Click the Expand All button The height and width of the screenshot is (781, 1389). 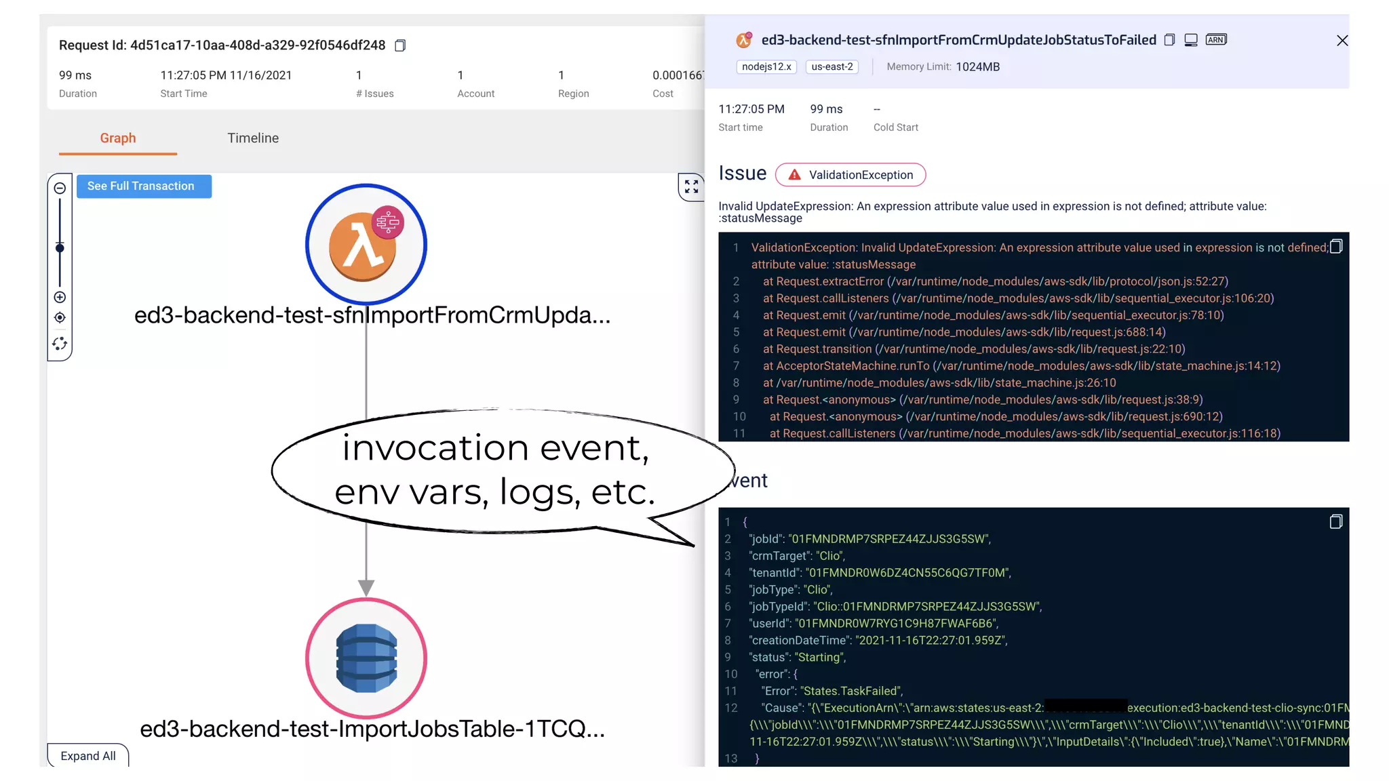pyautogui.click(x=88, y=756)
